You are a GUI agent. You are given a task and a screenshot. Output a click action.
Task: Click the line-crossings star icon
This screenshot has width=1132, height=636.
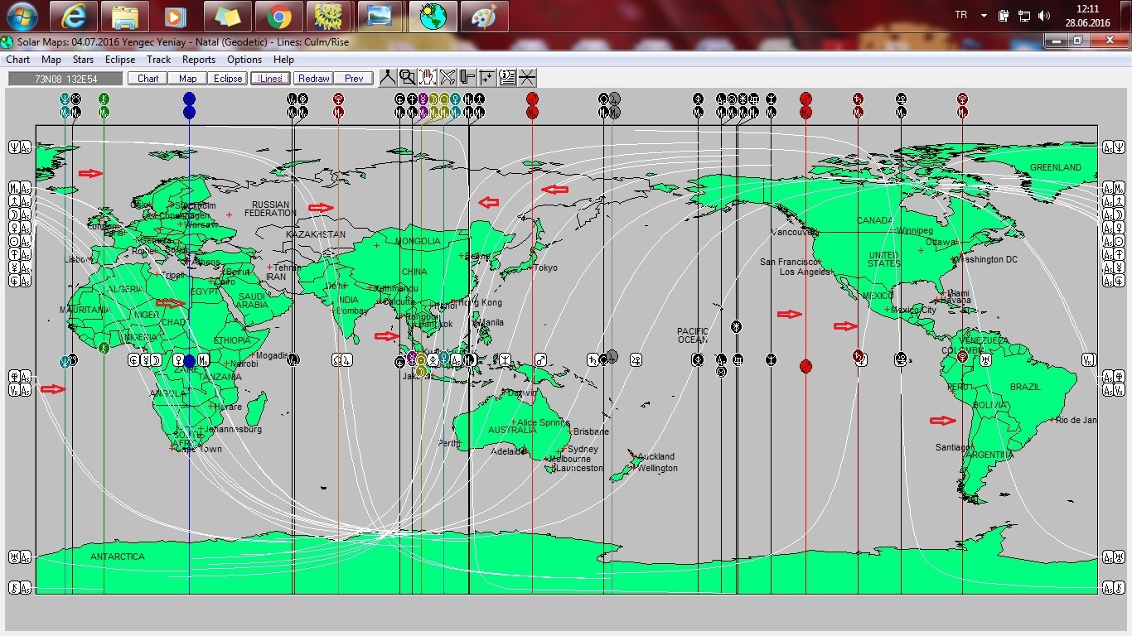pos(527,78)
